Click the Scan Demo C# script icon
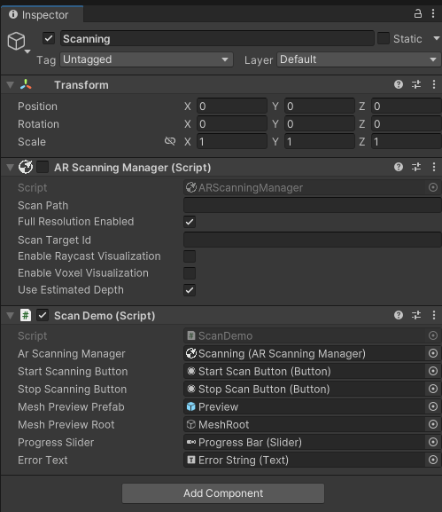442x512 pixels. [26, 315]
